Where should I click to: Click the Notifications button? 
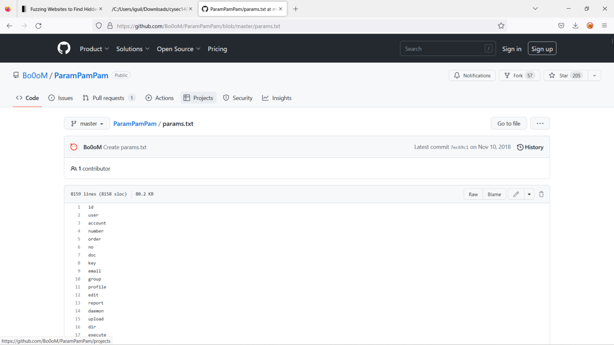click(472, 76)
